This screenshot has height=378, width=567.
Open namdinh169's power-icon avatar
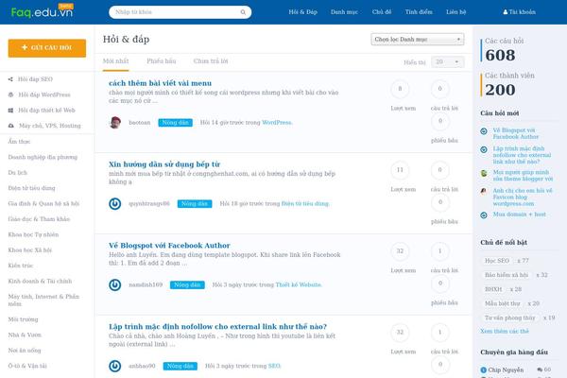pos(115,285)
